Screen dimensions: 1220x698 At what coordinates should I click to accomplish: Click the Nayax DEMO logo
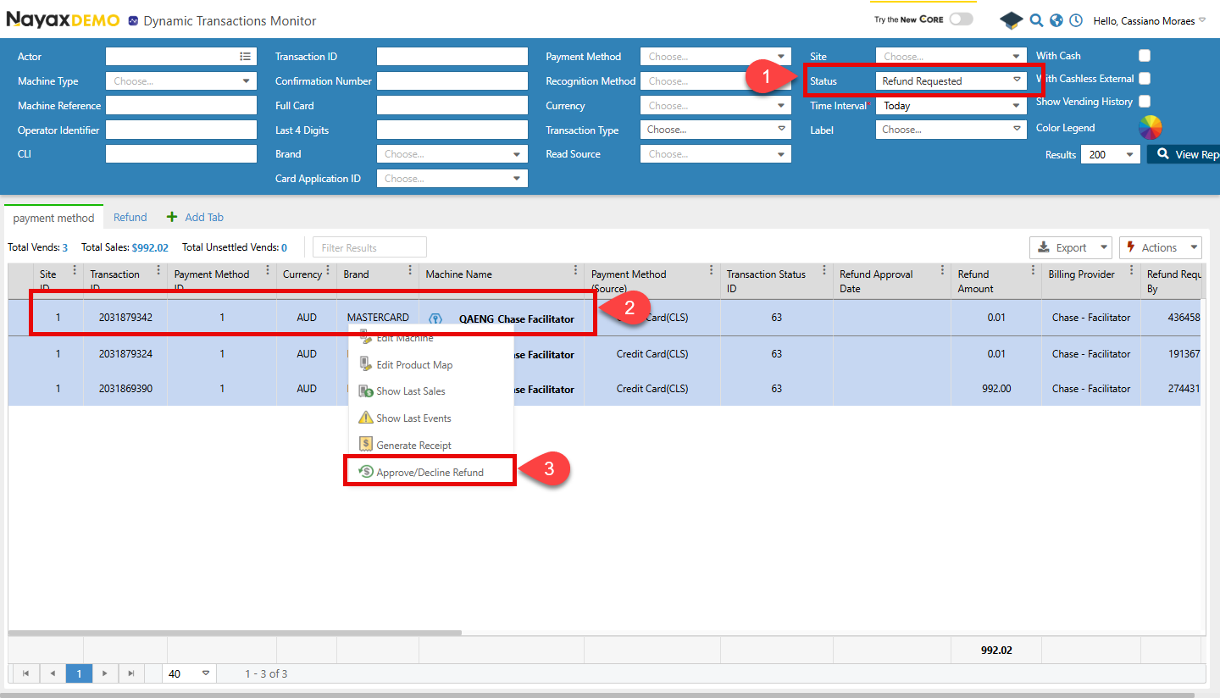tap(63, 20)
